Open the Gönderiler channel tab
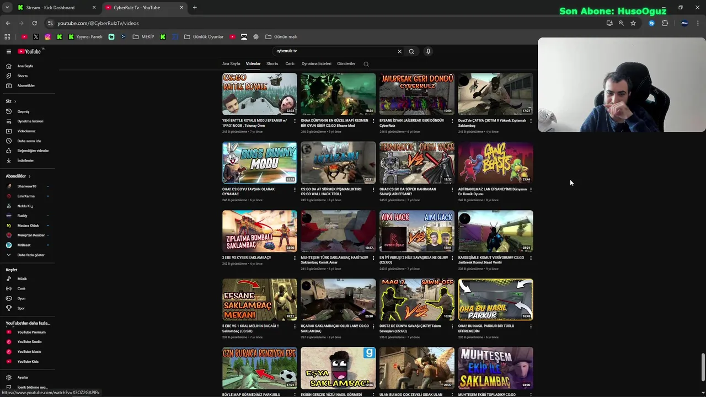 (x=346, y=63)
